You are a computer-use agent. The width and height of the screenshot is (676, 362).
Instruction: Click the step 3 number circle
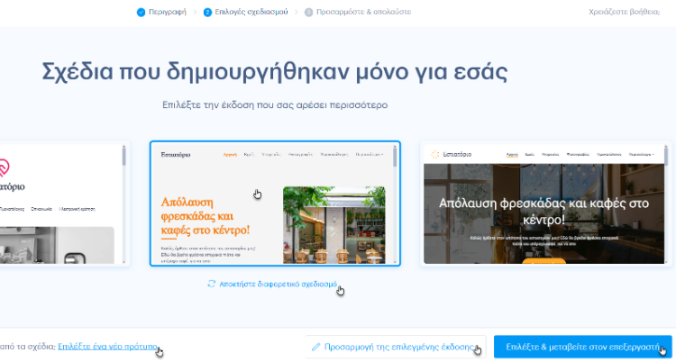click(308, 13)
